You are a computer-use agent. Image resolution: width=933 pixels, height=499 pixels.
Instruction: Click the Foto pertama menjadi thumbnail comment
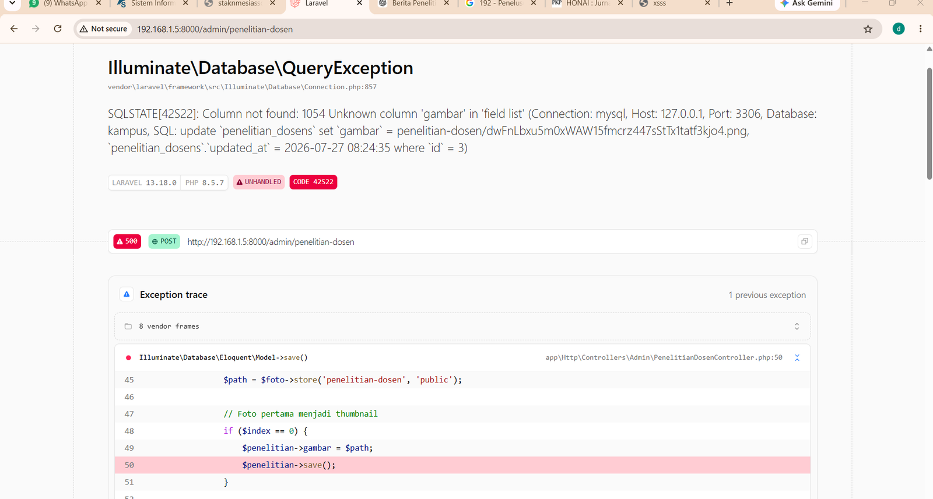tap(300, 414)
